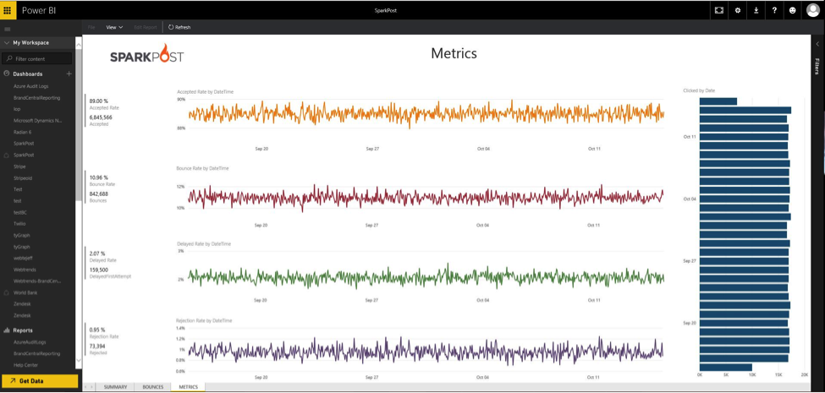Screen dimensions: 825x393
Task: Select the Delayed Rate line chart
Action: (421, 272)
